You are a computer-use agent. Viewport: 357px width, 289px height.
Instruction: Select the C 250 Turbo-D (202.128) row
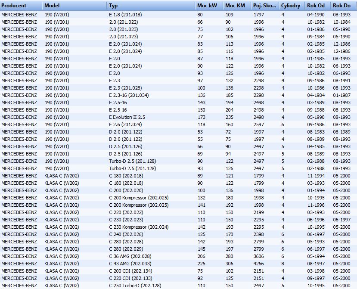(178, 286)
